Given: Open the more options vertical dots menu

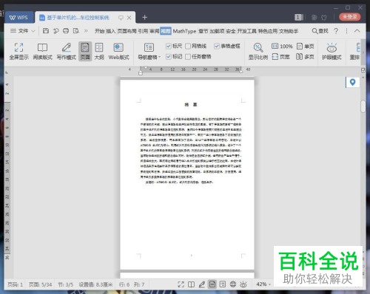Looking at the screenshot, I should pos(346,31).
